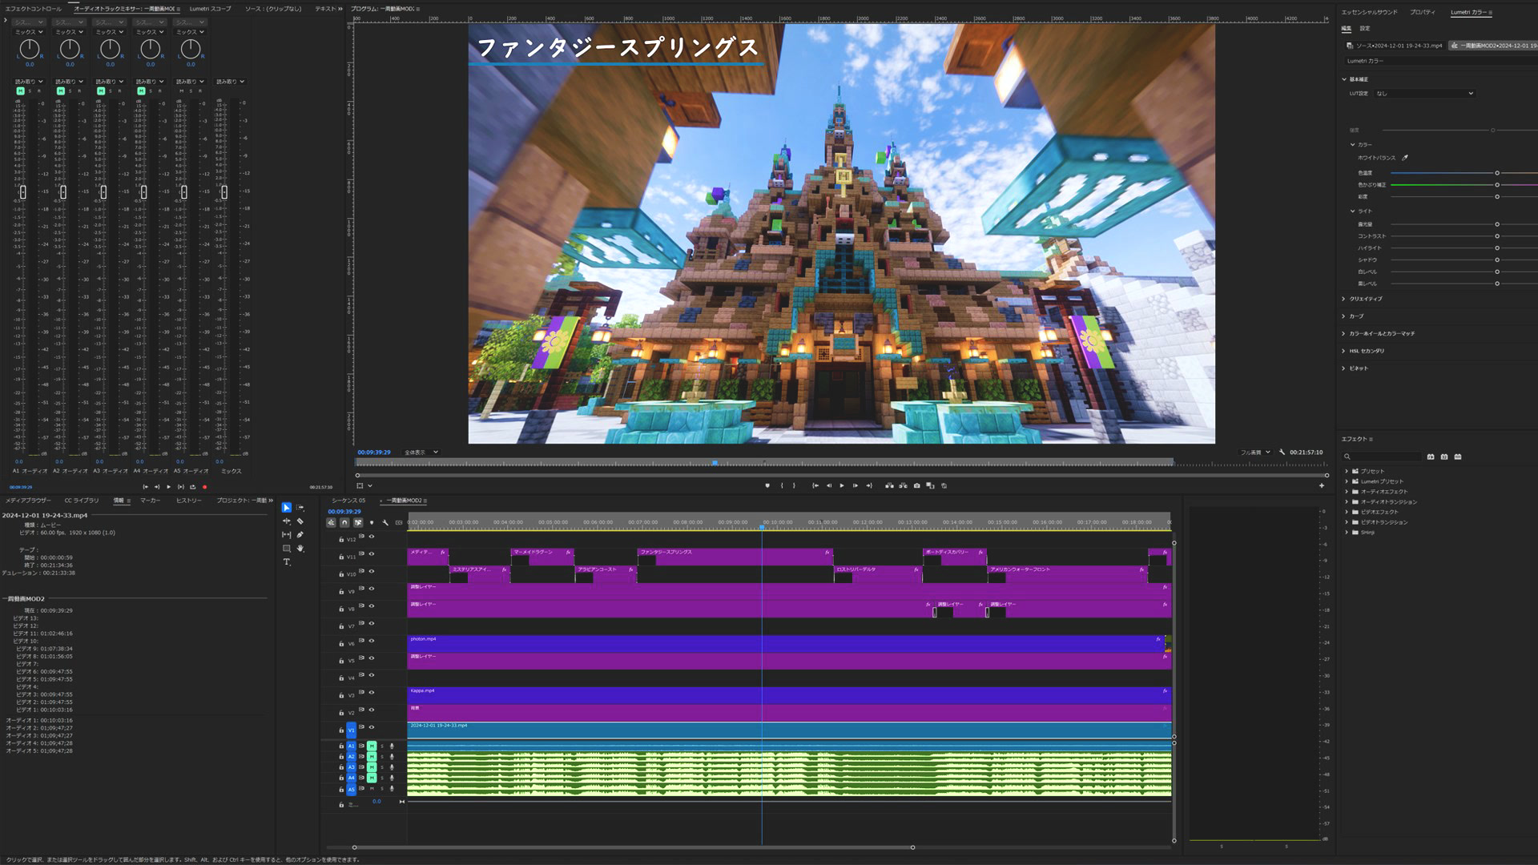Screen dimensions: 1538x865
Task: Expand ビデオエフェクト folder in Effects
Action: pyautogui.click(x=1347, y=512)
